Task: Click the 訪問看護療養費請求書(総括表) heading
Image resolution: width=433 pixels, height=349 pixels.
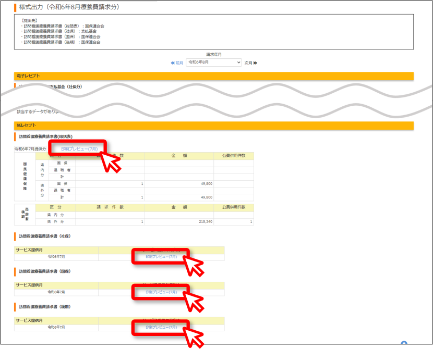Action: 46,136
